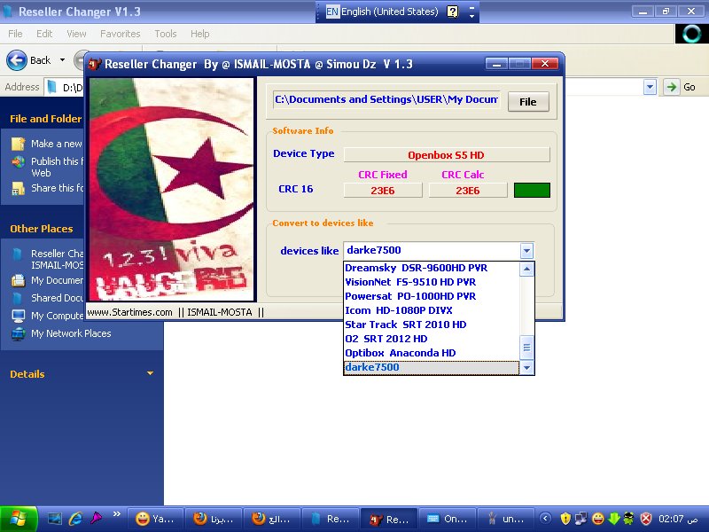Click the purple quick launch icon
The height and width of the screenshot is (532, 709).
tap(96, 519)
